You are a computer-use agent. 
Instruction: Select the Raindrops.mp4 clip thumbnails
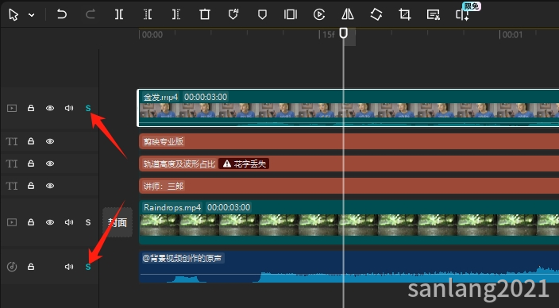(349, 225)
